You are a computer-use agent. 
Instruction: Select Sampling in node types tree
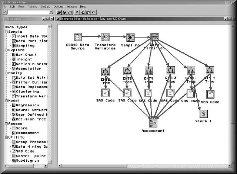coord(23,45)
